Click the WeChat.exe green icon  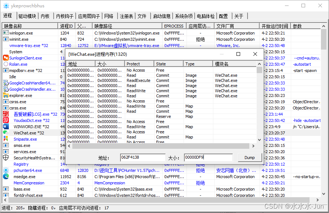click(x=6, y=133)
